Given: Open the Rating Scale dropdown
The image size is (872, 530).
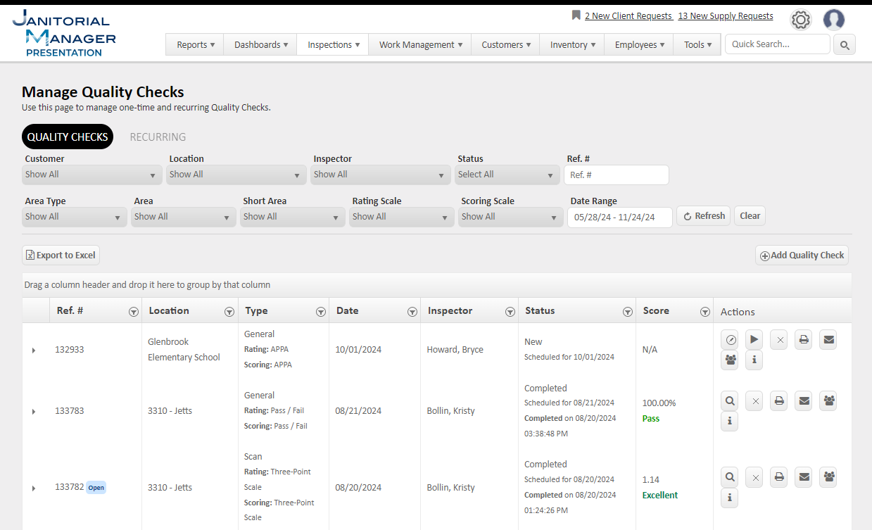Looking at the screenshot, I should (401, 217).
